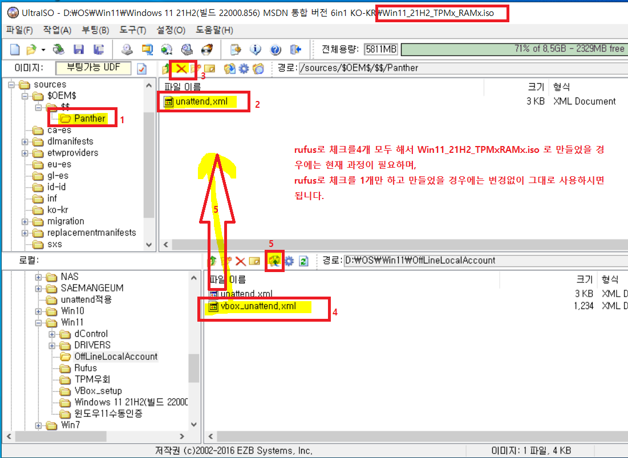The height and width of the screenshot is (458, 628).
Task: Select vbox_unattend.xml in the local file list
Action: point(258,306)
